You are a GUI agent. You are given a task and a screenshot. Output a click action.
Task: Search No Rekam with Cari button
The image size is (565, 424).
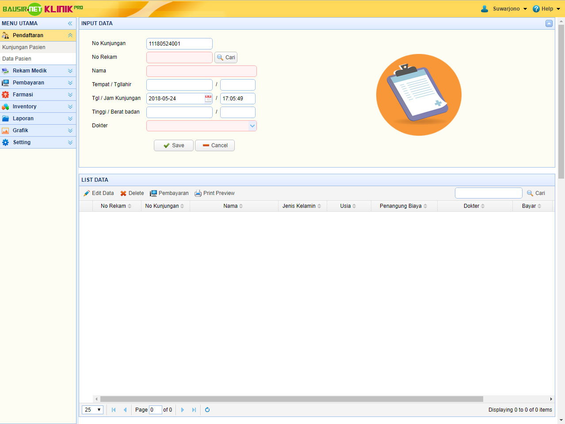pos(226,57)
